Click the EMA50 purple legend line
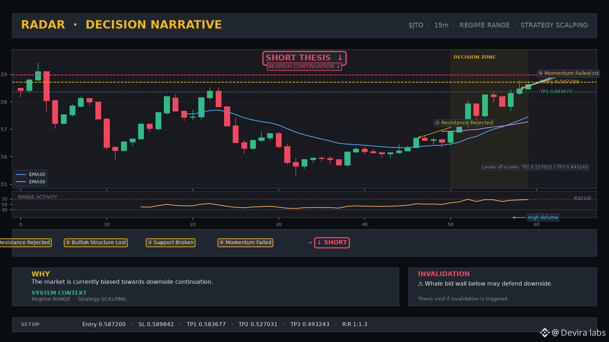Screen dimensions: 609x342 pos(21,182)
